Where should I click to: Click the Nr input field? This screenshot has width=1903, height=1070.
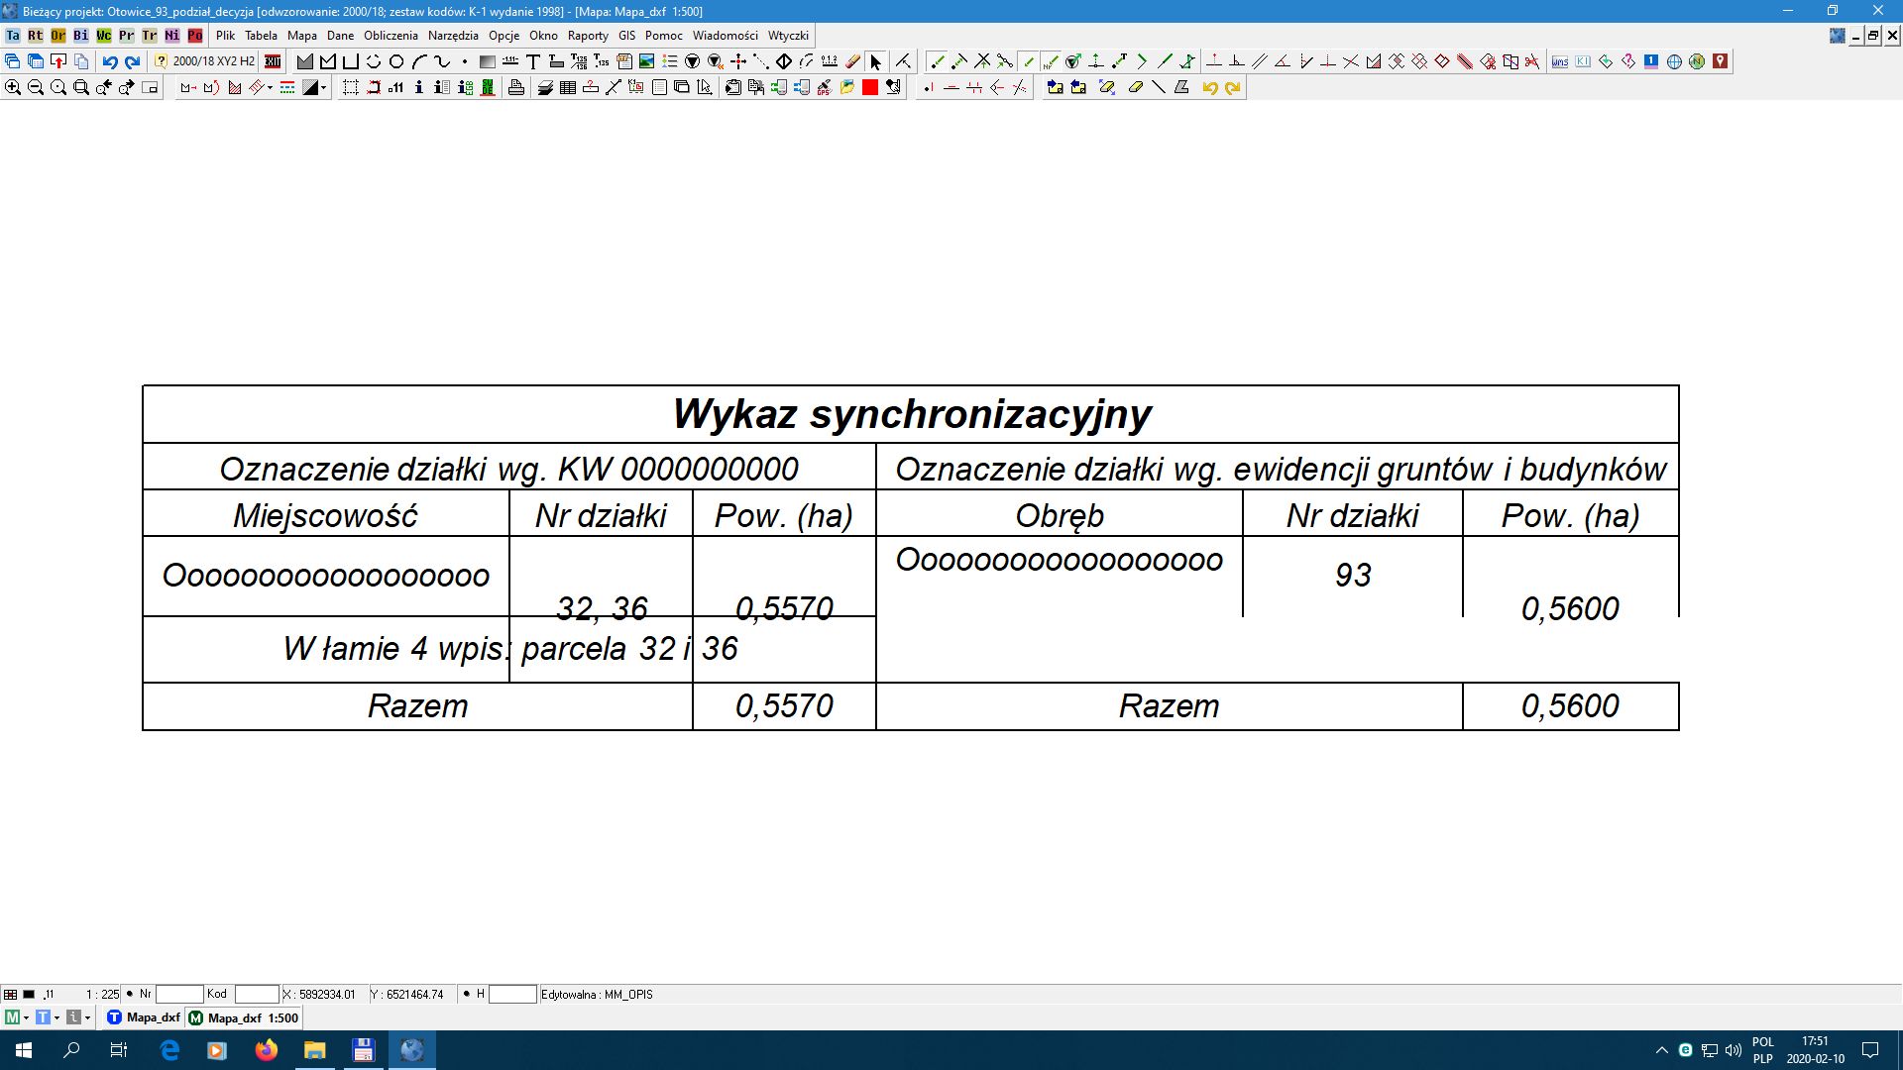(179, 995)
